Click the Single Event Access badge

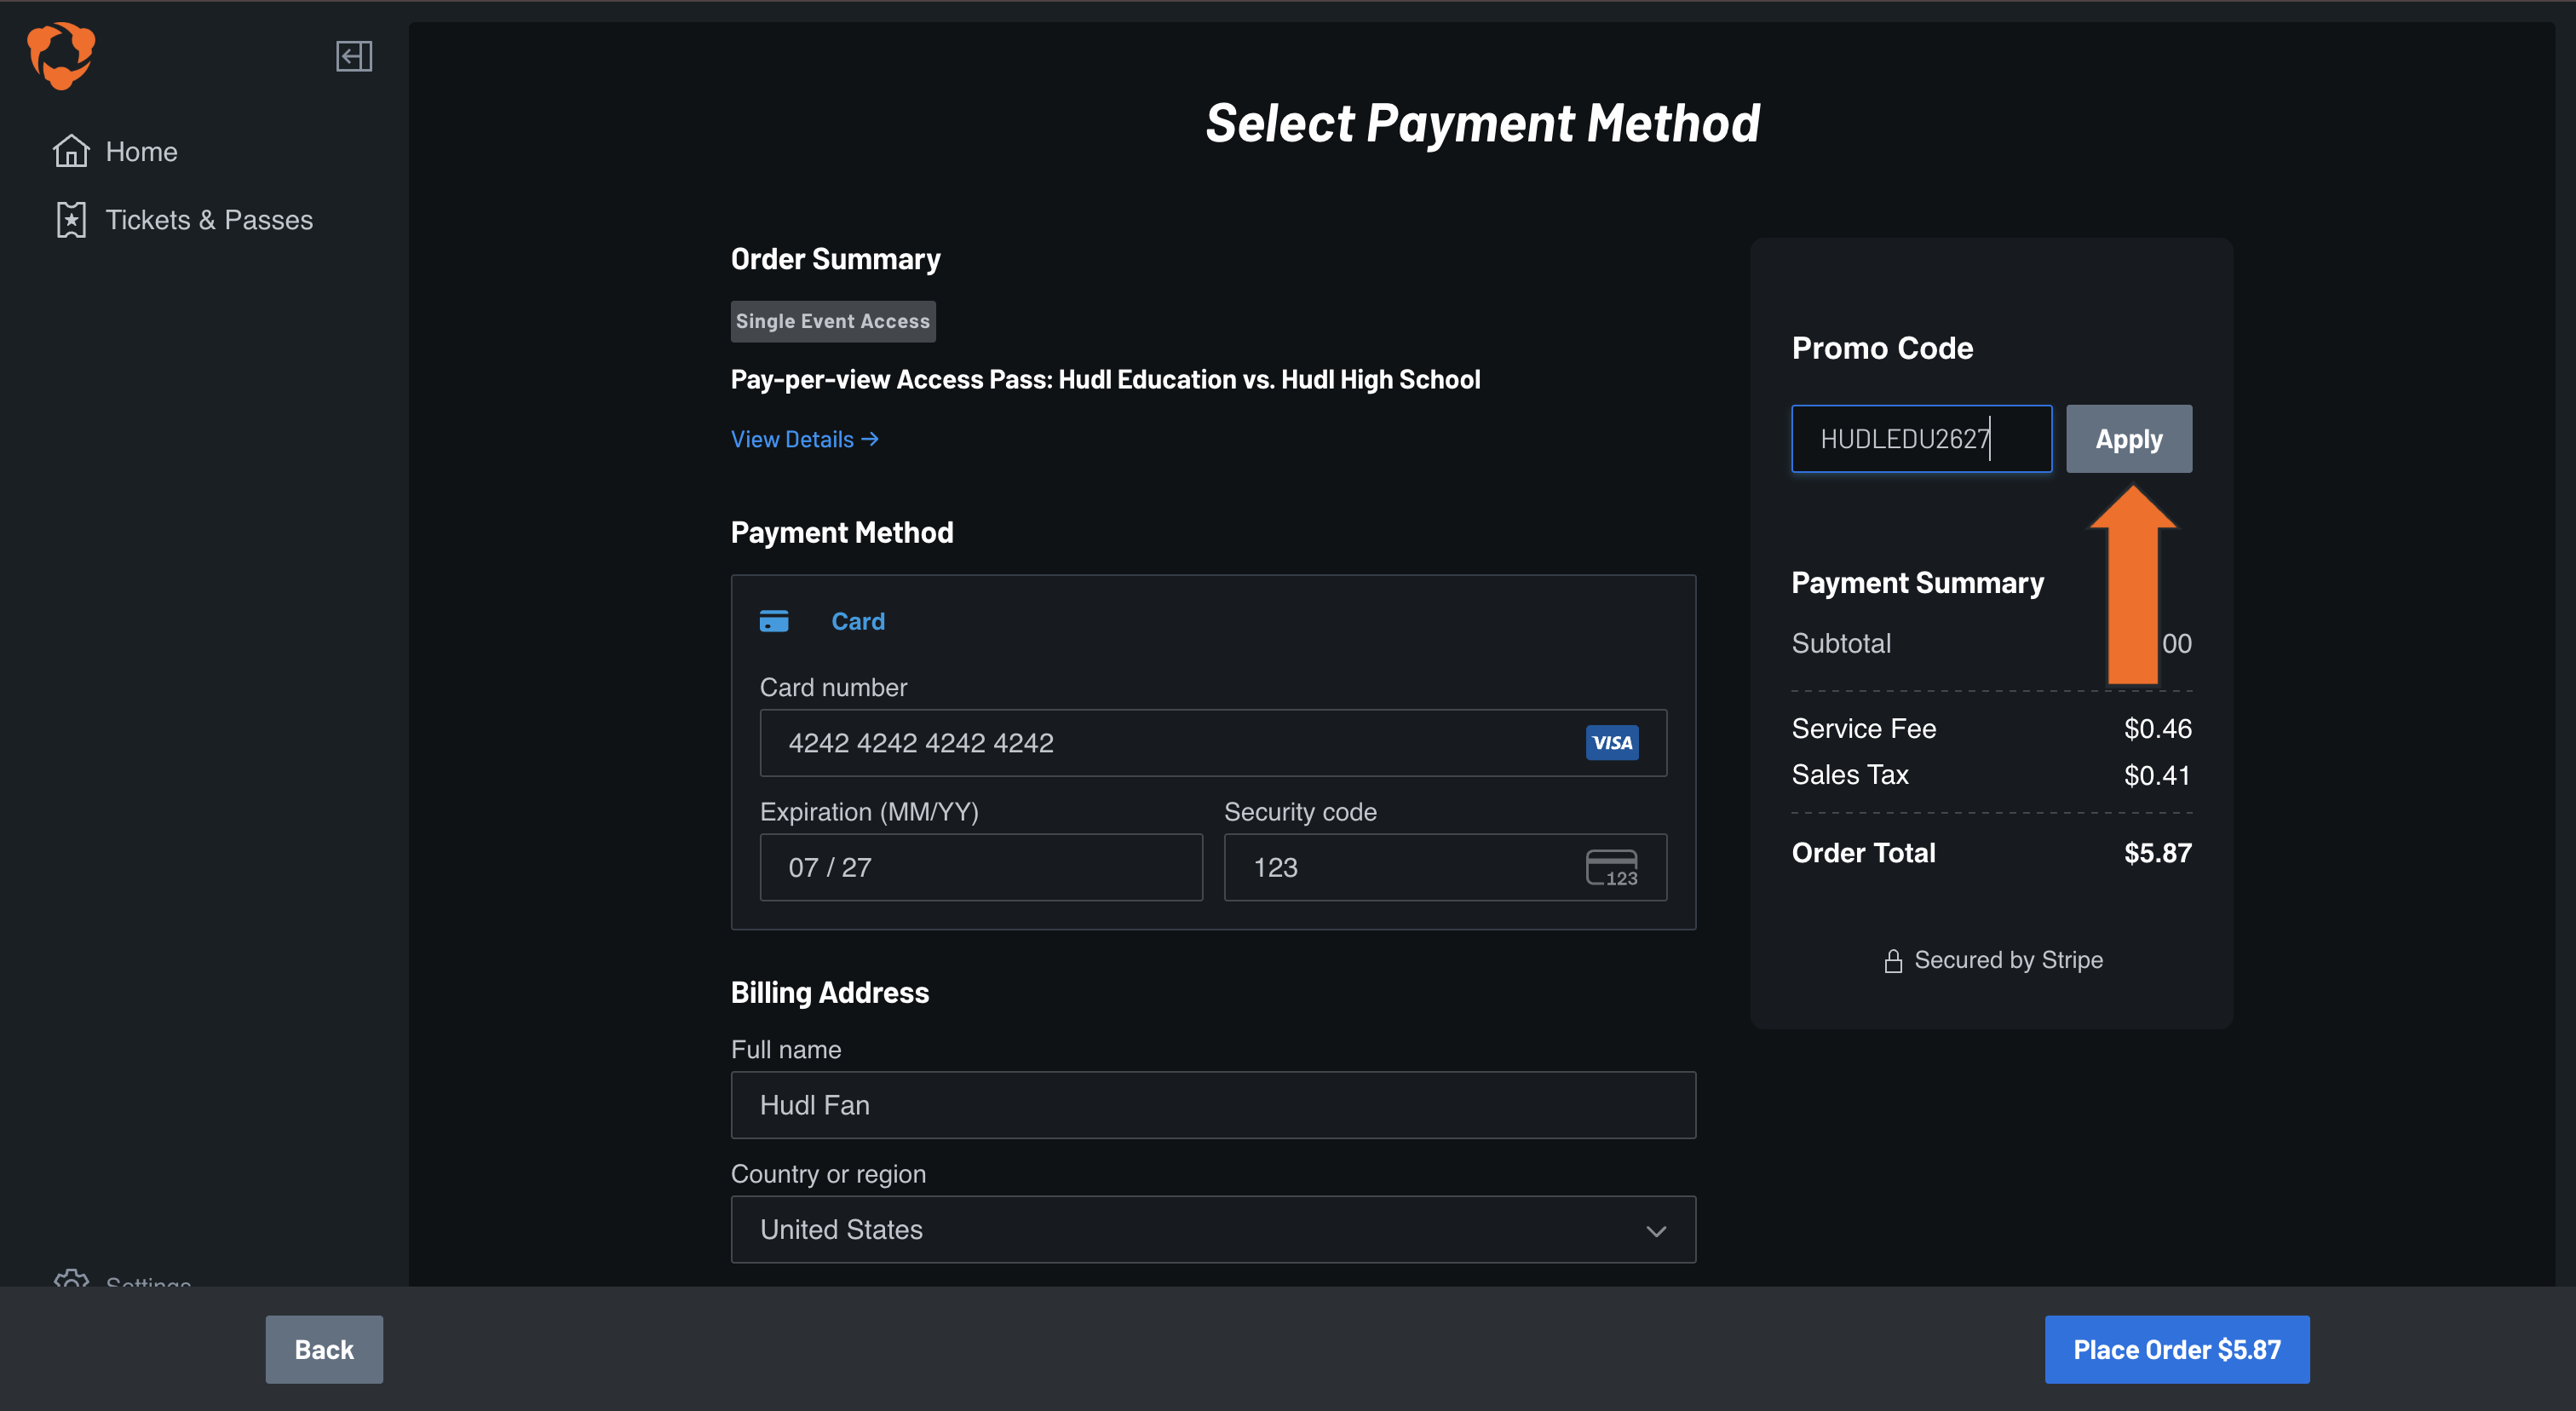tap(833, 321)
